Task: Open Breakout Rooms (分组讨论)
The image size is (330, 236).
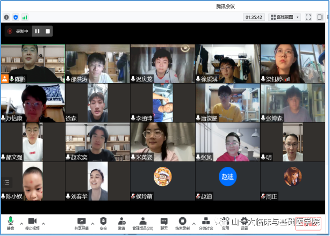Action: [x=206, y=223]
